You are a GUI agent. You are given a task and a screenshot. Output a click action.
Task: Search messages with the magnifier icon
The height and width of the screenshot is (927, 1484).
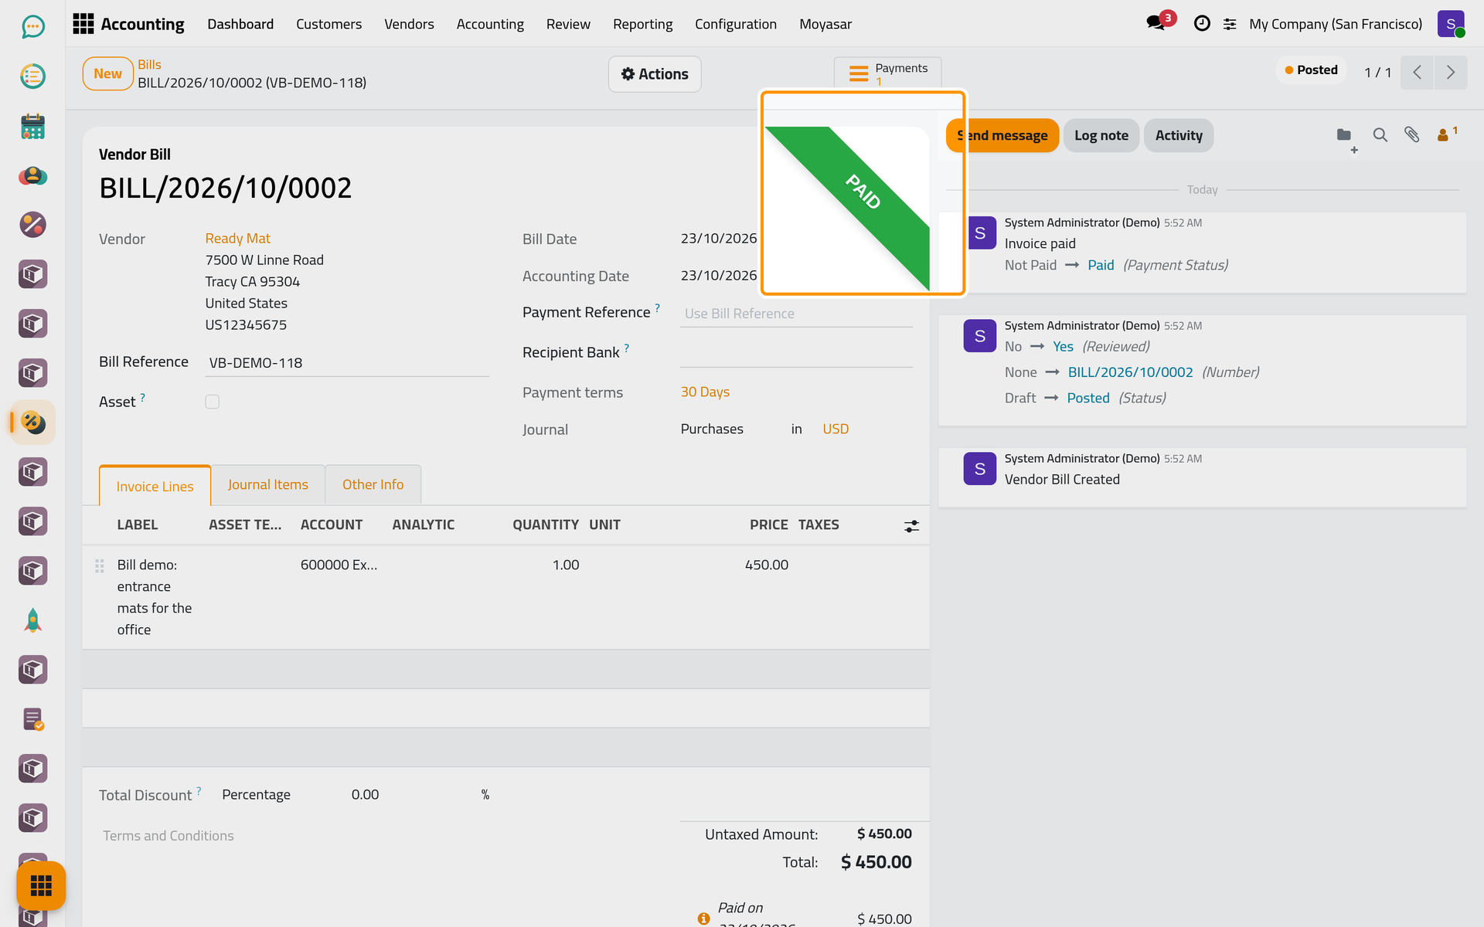point(1380,135)
